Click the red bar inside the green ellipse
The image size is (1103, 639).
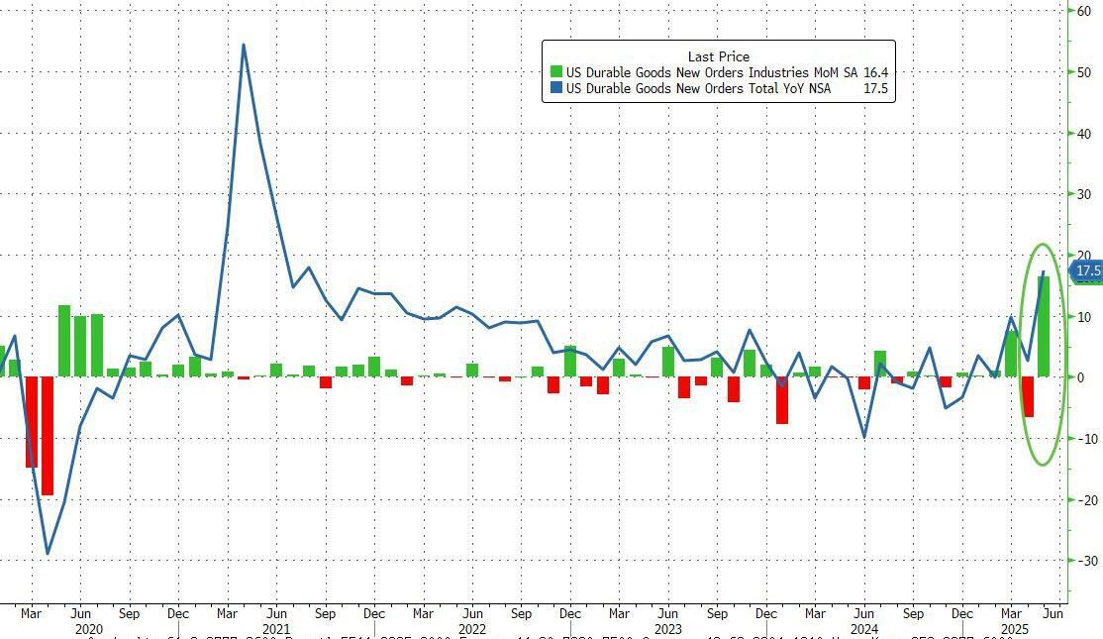(x=1028, y=396)
